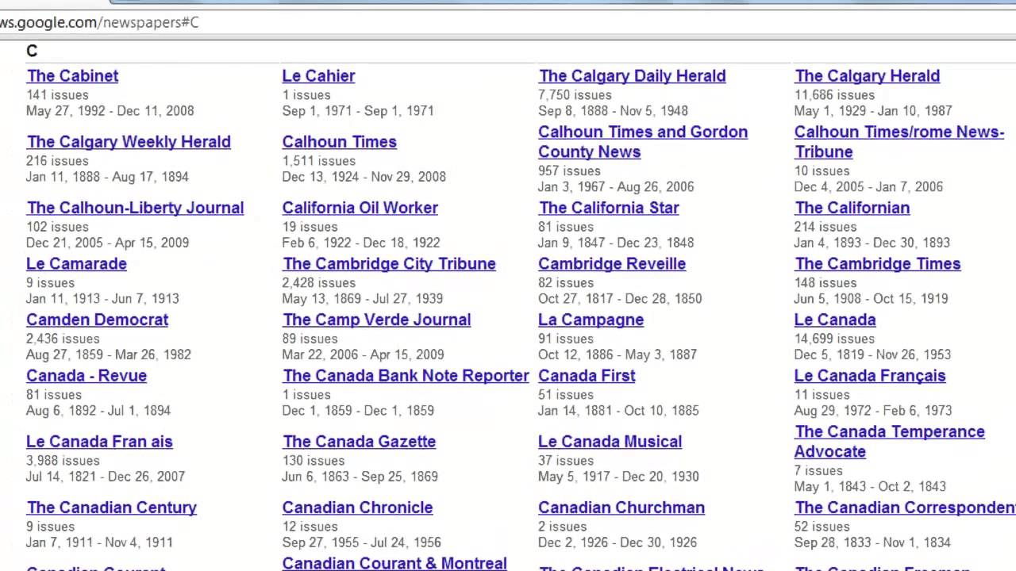Open Canadian Churchman link

(x=622, y=508)
